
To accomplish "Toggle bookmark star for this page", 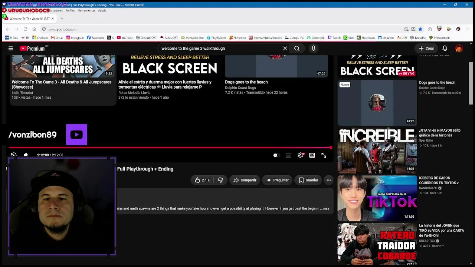I will (x=420, y=29).
